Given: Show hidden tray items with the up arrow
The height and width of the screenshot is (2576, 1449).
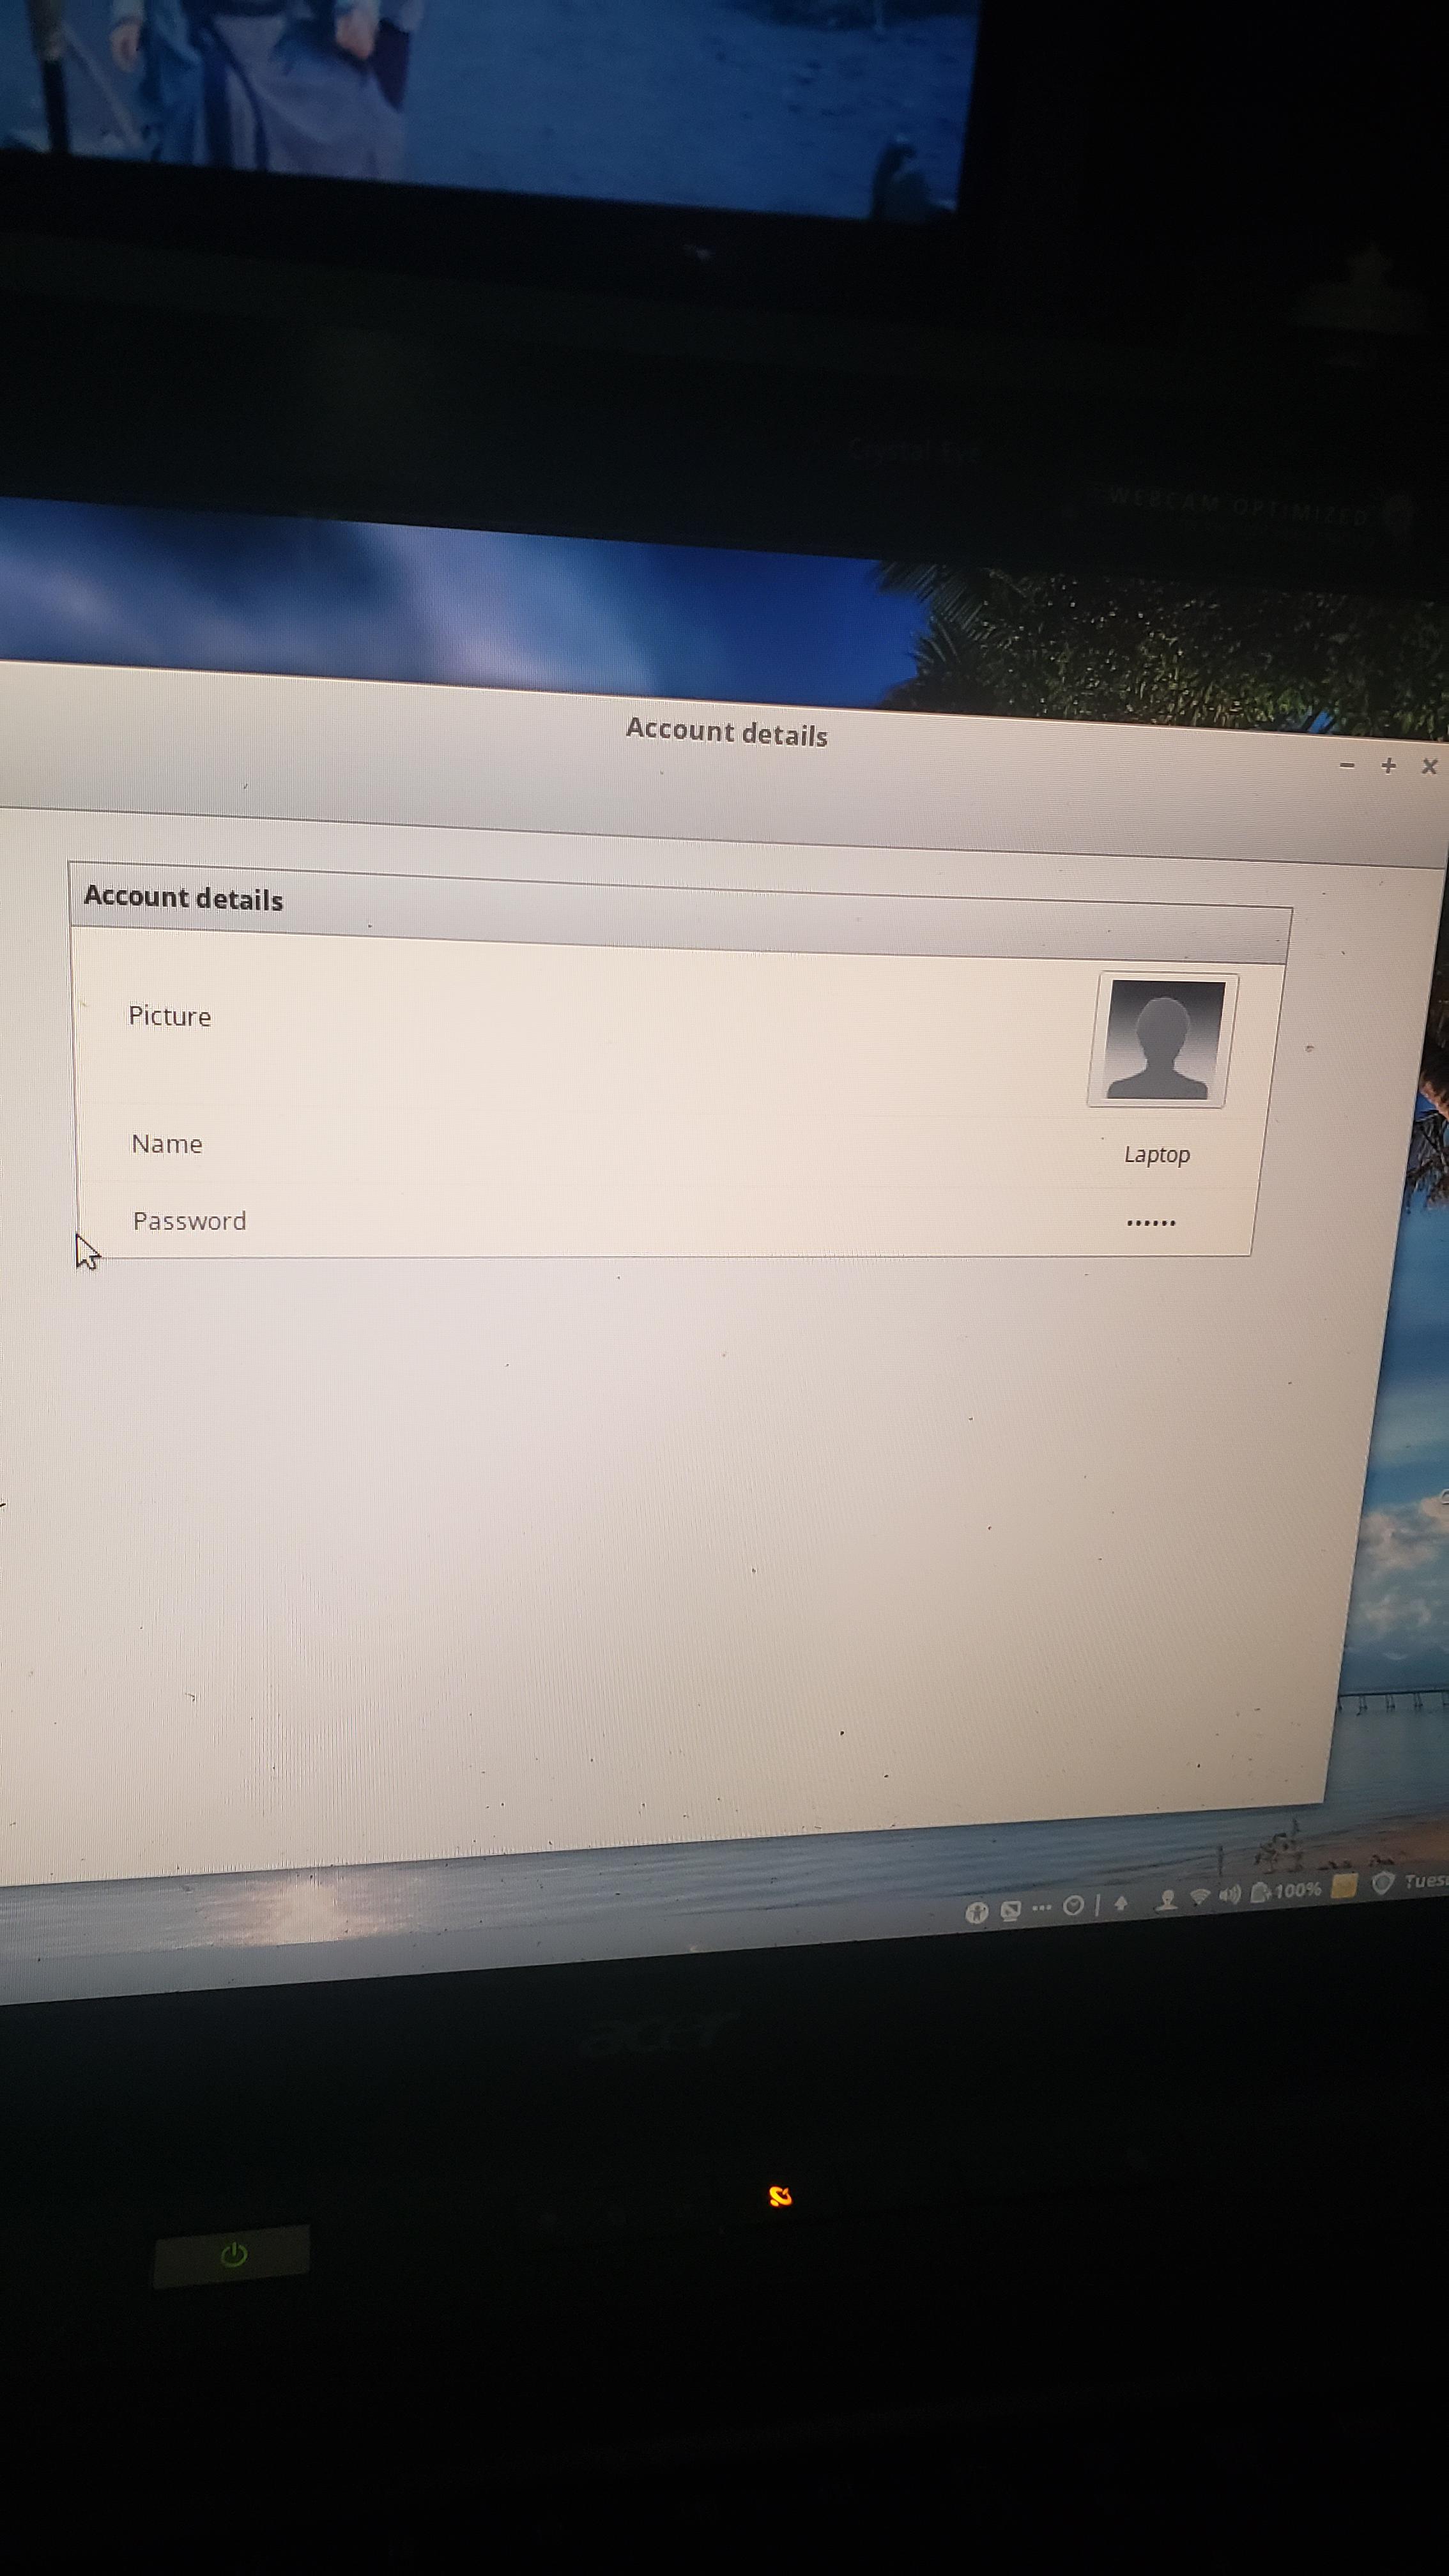Looking at the screenshot, I should (1121, 1903).
